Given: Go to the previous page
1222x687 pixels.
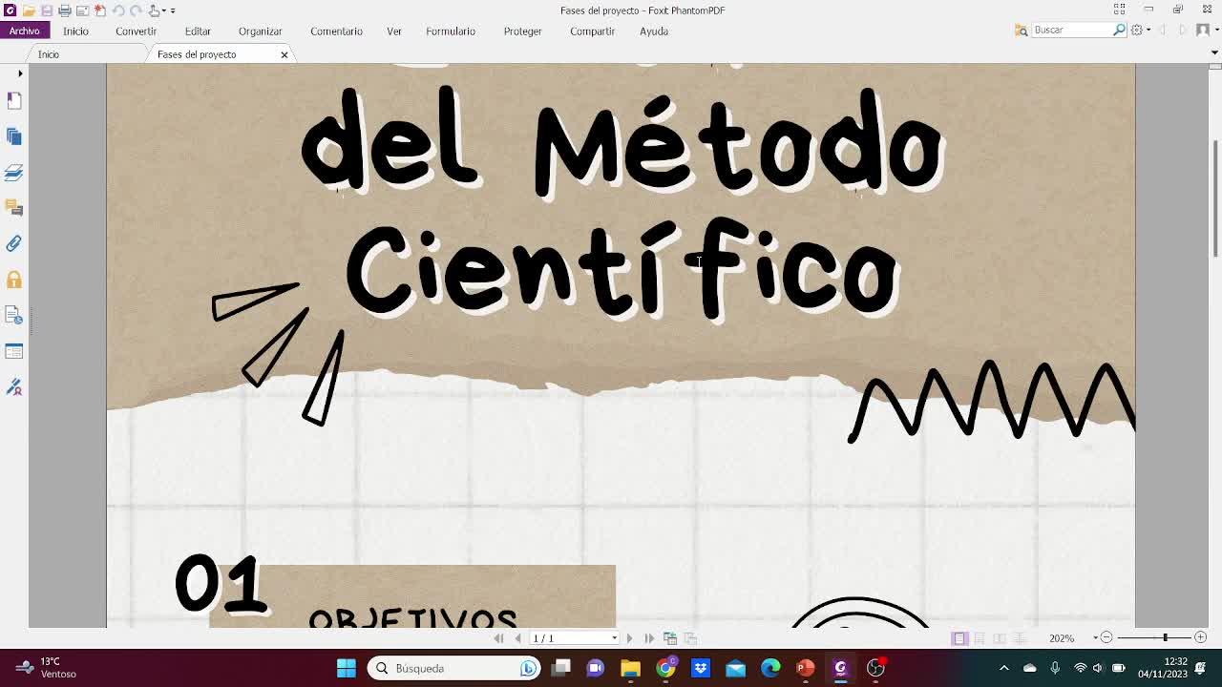Looking at the screenshot, I should 517,638.
